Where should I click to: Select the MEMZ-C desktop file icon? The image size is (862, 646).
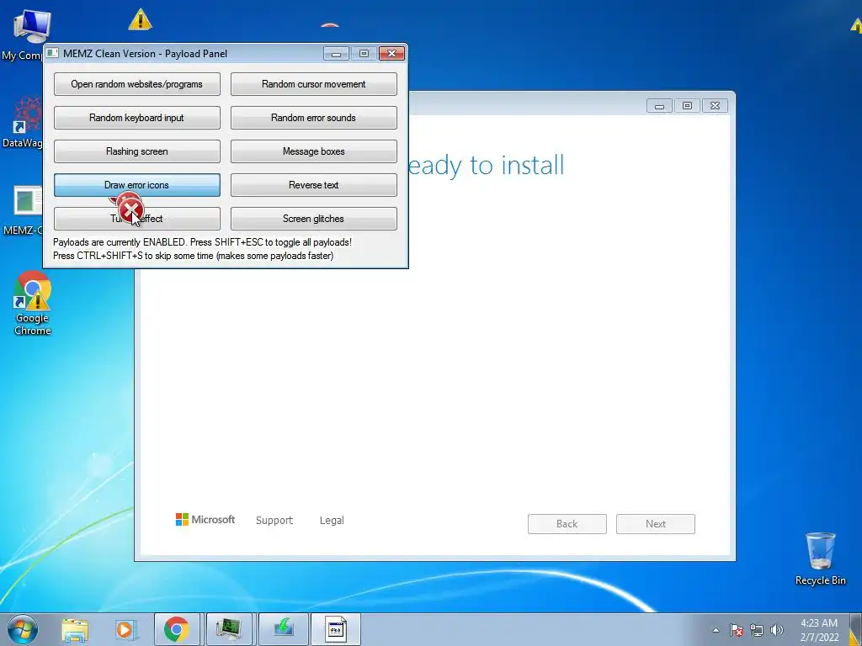point(24,210)
